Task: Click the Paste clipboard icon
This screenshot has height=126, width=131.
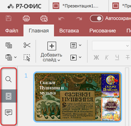Action: [x=9, y=57]
